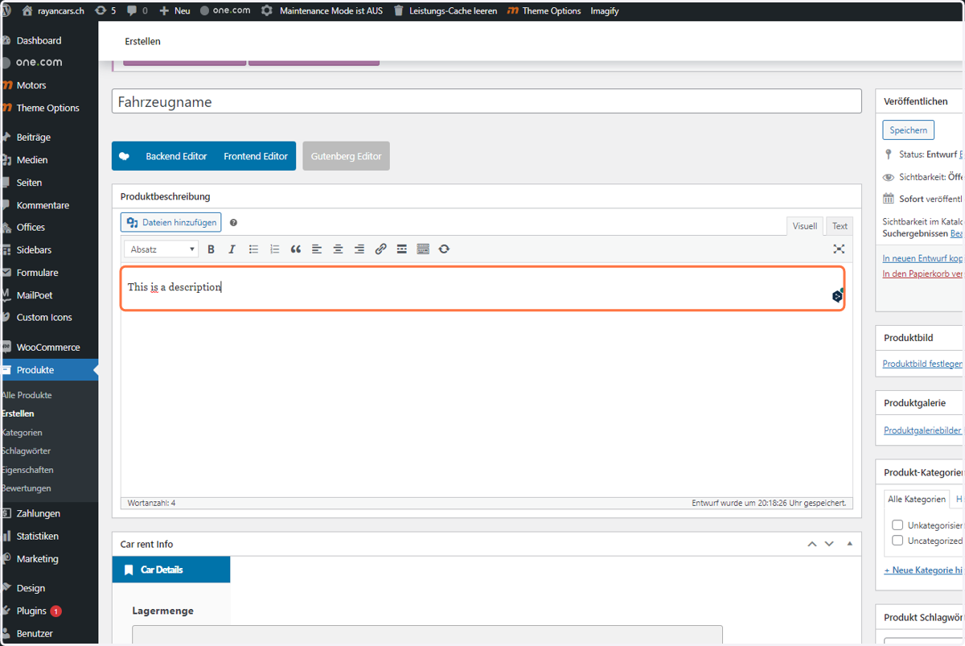
Task: Click Produktbild festlegen link
Action: 922,364
